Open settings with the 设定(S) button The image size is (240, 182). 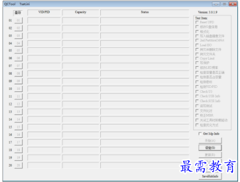[210, 147]
